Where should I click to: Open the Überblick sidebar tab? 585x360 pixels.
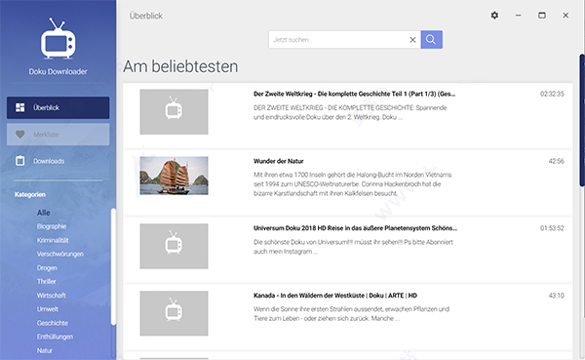[x=58, y=107]
